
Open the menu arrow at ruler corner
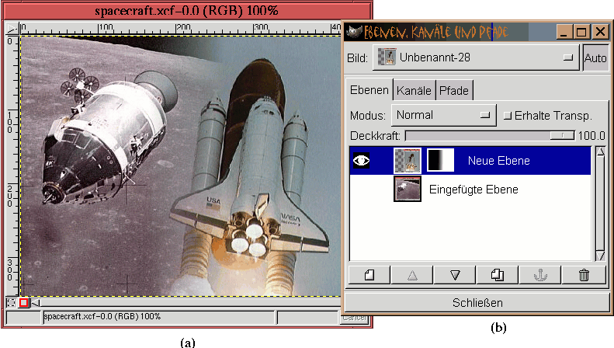(12, 28)
